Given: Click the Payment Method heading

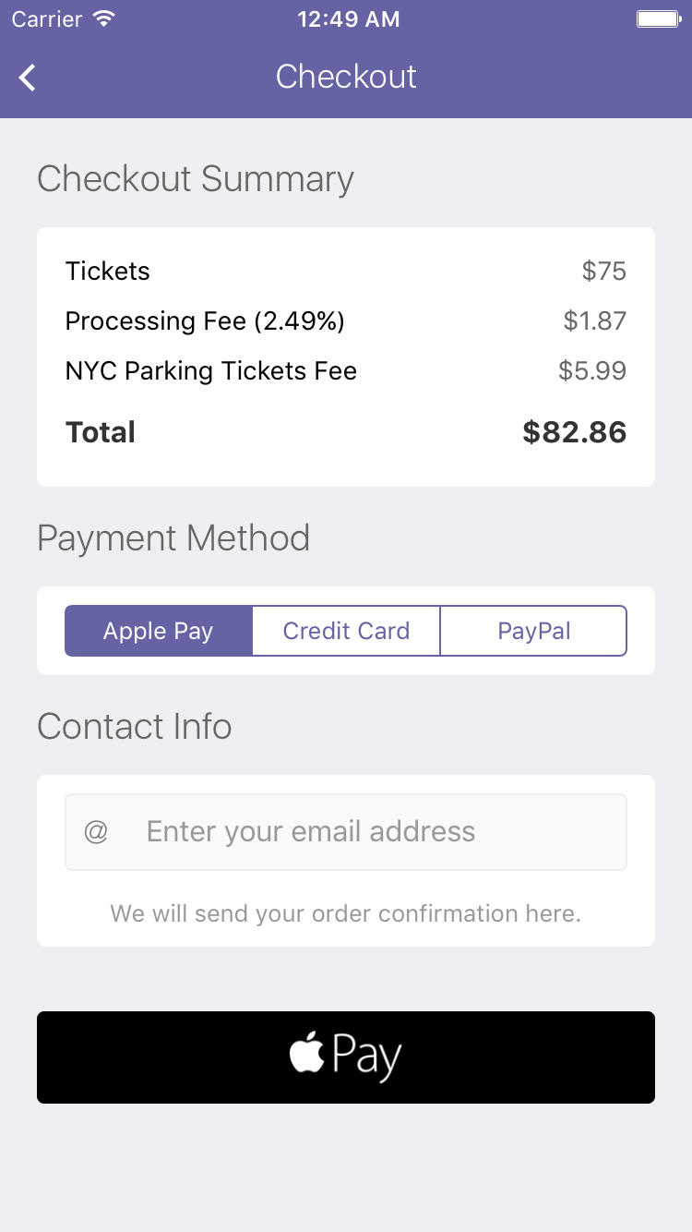Looking at the screenshot, I should click(x=173, y=538).
